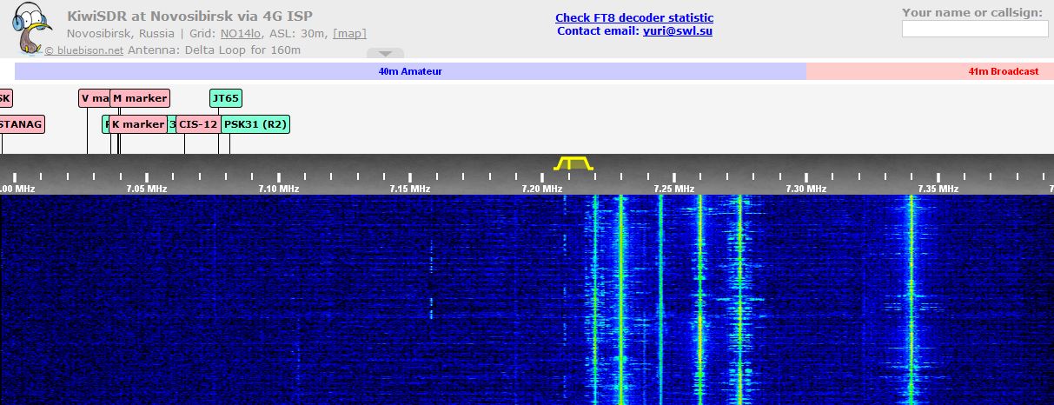Open the [map] link
Image resolution: width=1054 pixels, height=405 pixels.
coord(349,34)
